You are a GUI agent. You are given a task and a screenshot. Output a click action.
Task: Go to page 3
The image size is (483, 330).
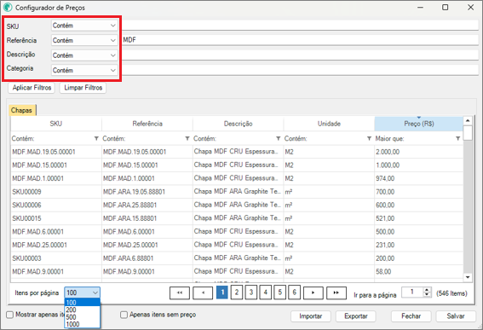click(x=251, y=292)
